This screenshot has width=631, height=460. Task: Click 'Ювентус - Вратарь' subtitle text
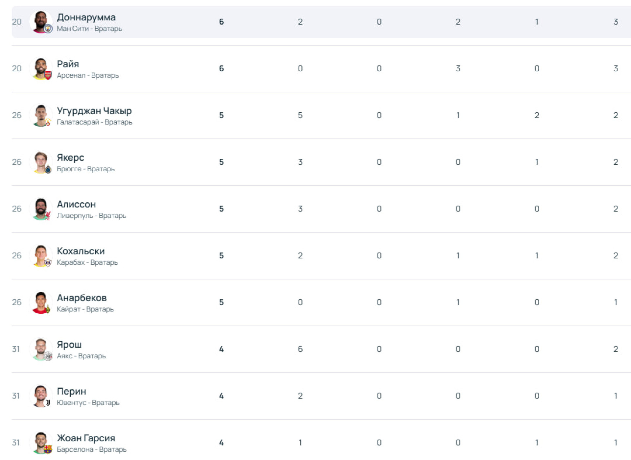click(x=88, y=402)
